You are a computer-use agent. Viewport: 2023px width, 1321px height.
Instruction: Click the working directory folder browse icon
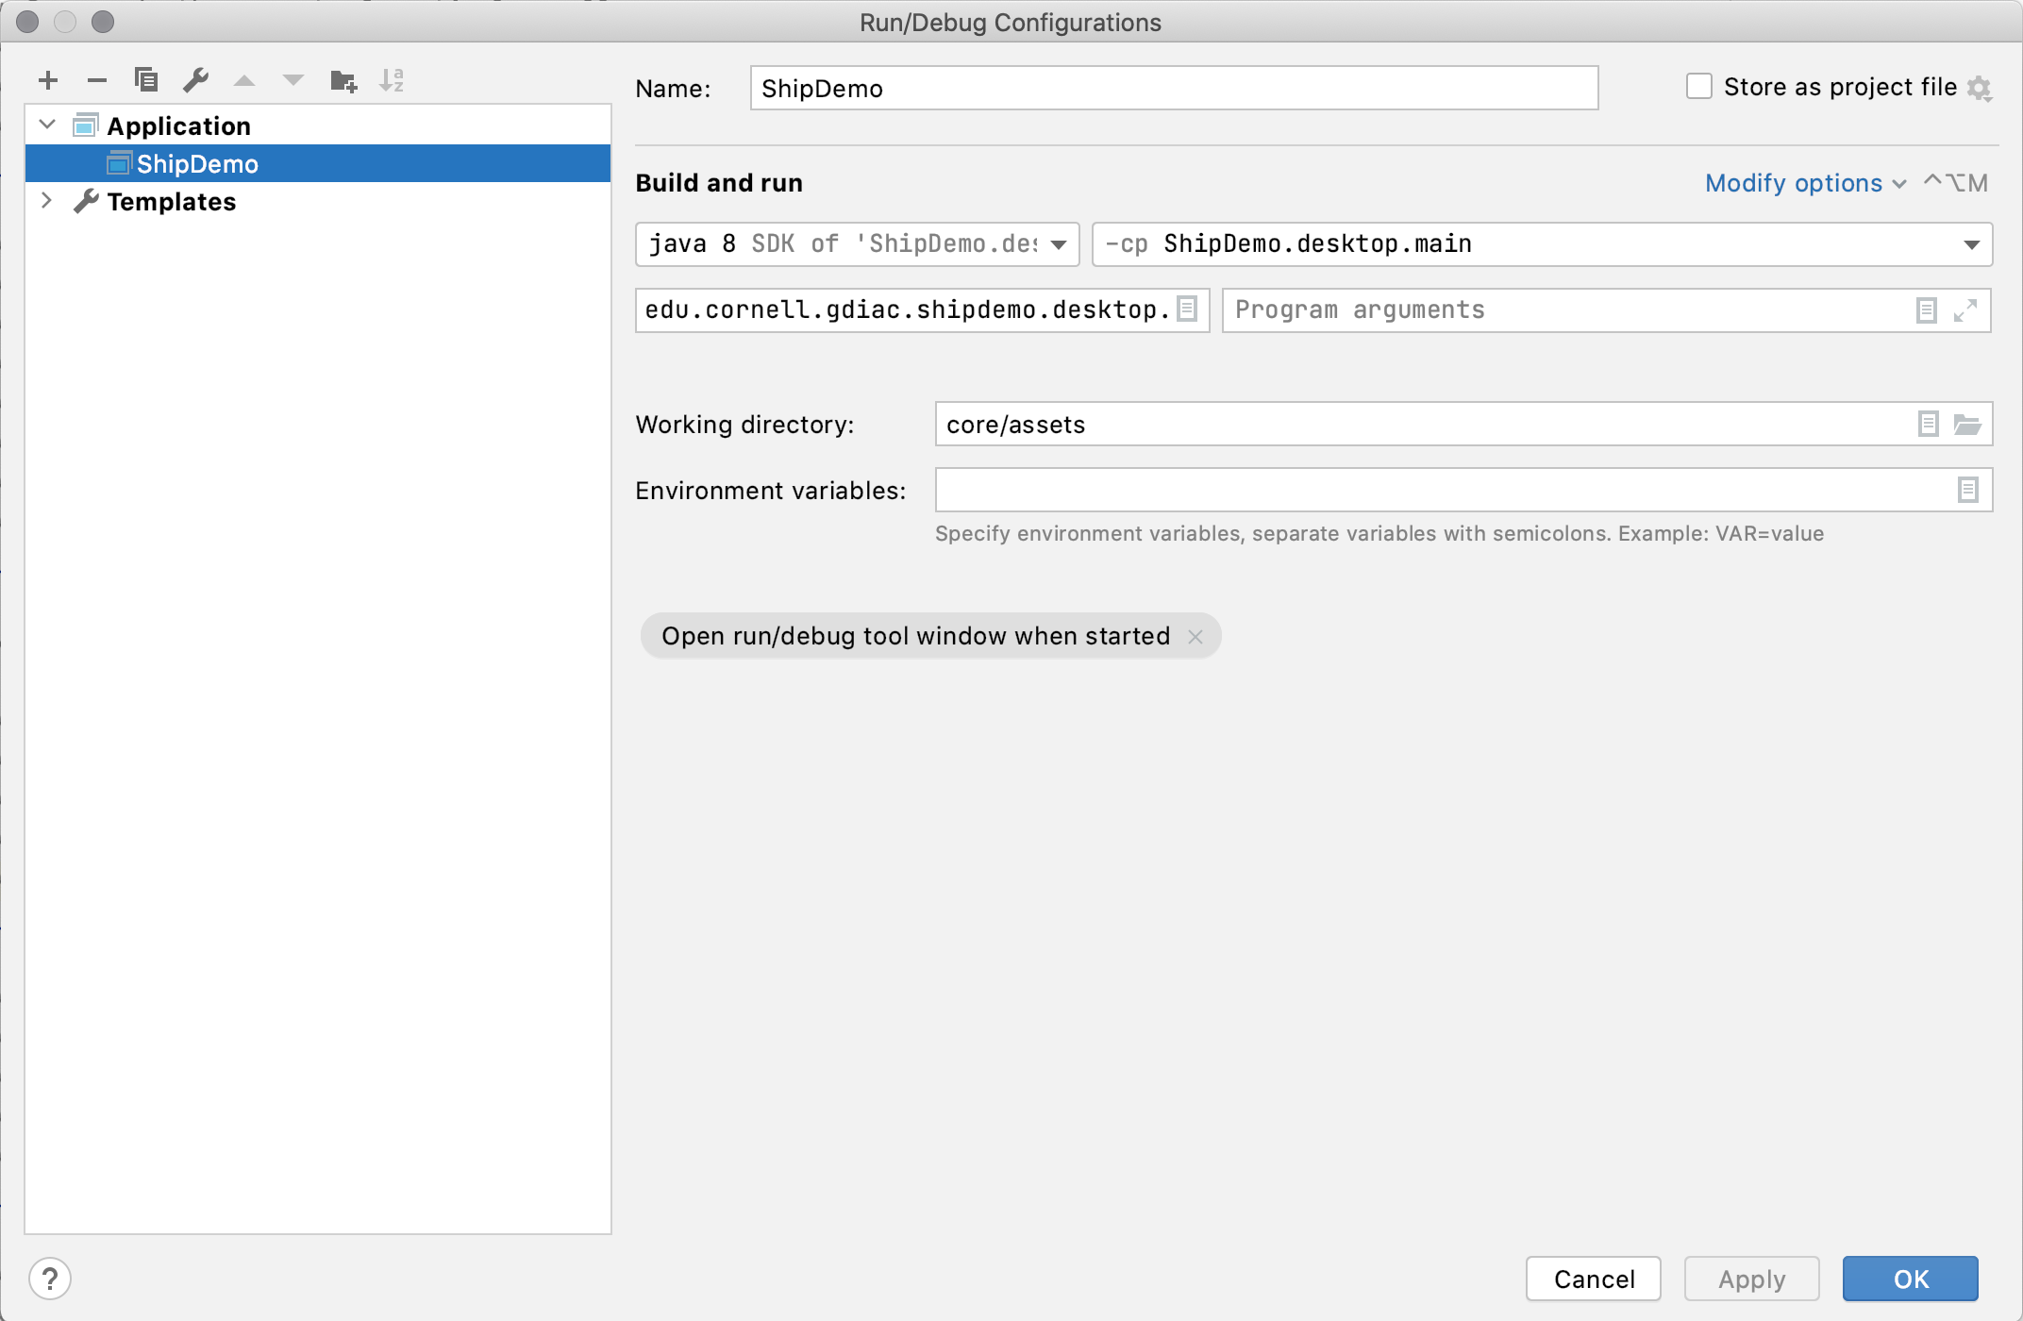[x=1967, y=425]
